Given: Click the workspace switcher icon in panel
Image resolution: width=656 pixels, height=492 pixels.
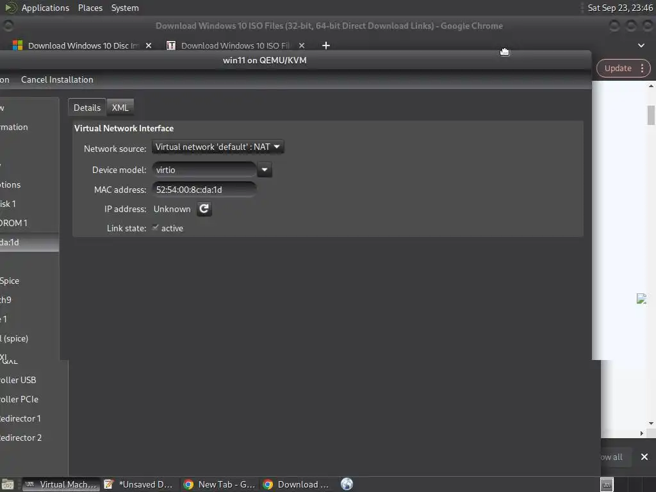Looking at the screenshot, I should [607, 484].
